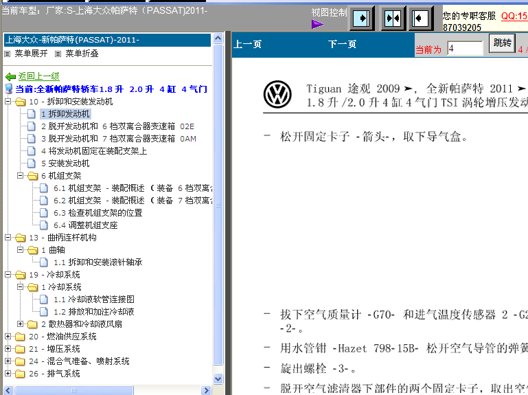This screenshot has width=528, height=395.
Task: Open 6.4 调整机组支座 page
Action: click(86, 225)
